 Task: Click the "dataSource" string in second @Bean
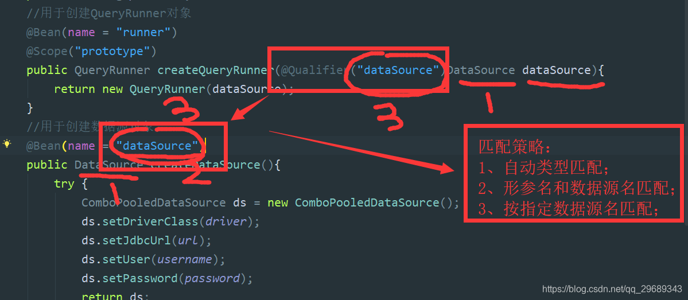point(157,146)
